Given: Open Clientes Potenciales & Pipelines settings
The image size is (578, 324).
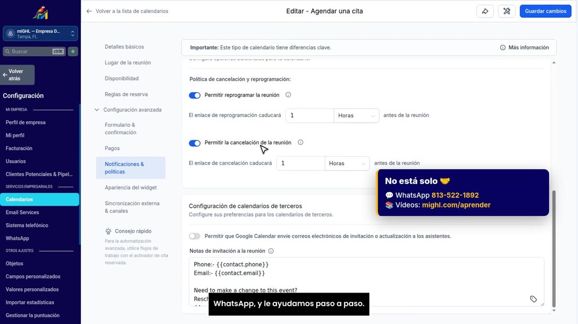Looking at the screenshot, I should pyautogui.click(x=39, y=174).
